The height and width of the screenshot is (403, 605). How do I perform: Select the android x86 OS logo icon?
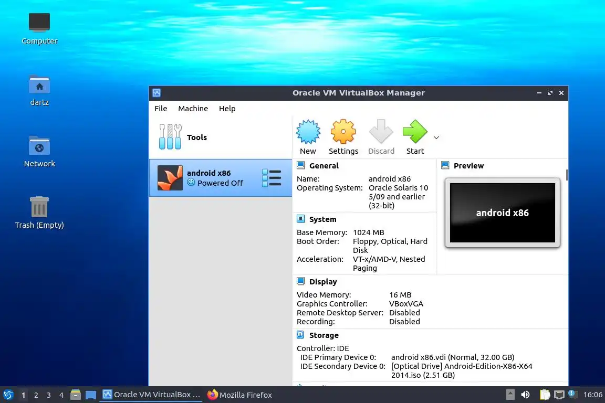pyautogui.click(x=170, y=178)
